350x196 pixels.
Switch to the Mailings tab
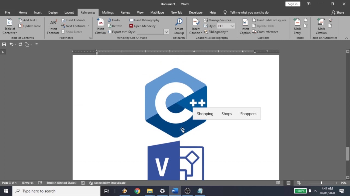tap(108, 13)
